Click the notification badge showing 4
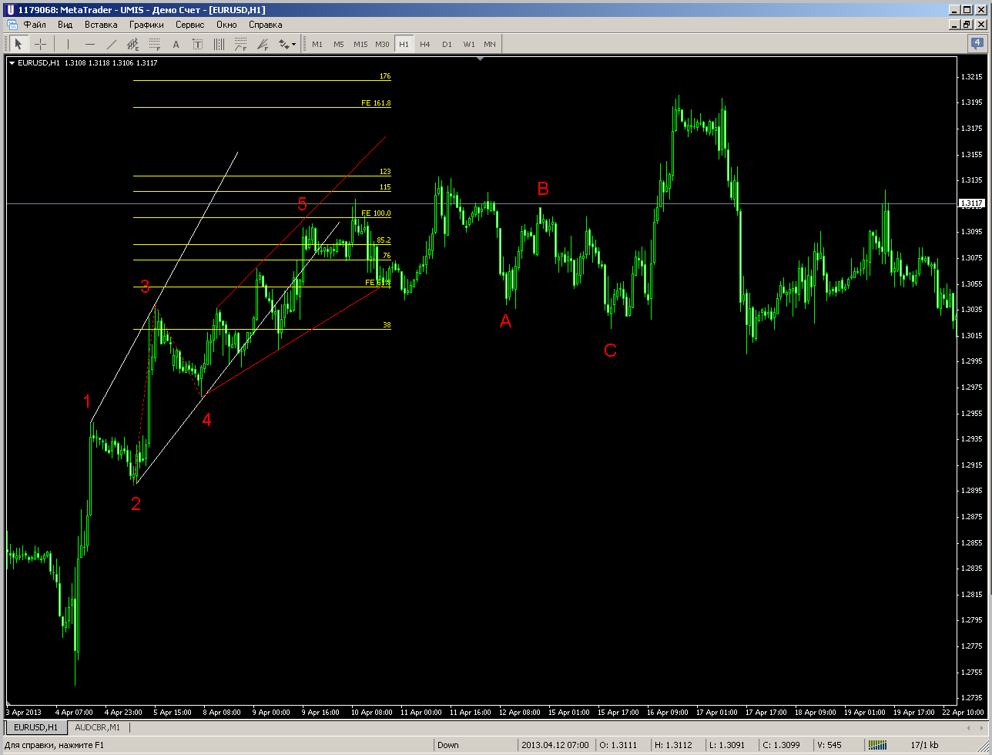Viewport: 992px width, 755px height. (976, 43)
